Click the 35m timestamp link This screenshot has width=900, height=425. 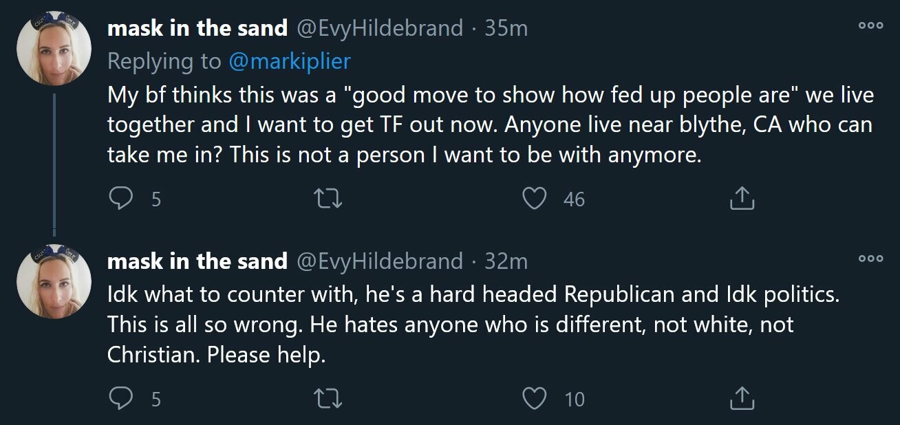click(x=506, y=28)
